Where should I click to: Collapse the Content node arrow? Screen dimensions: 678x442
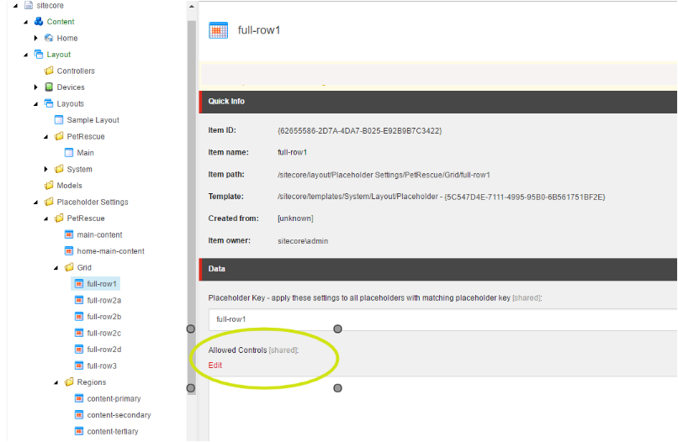(26, 22)
